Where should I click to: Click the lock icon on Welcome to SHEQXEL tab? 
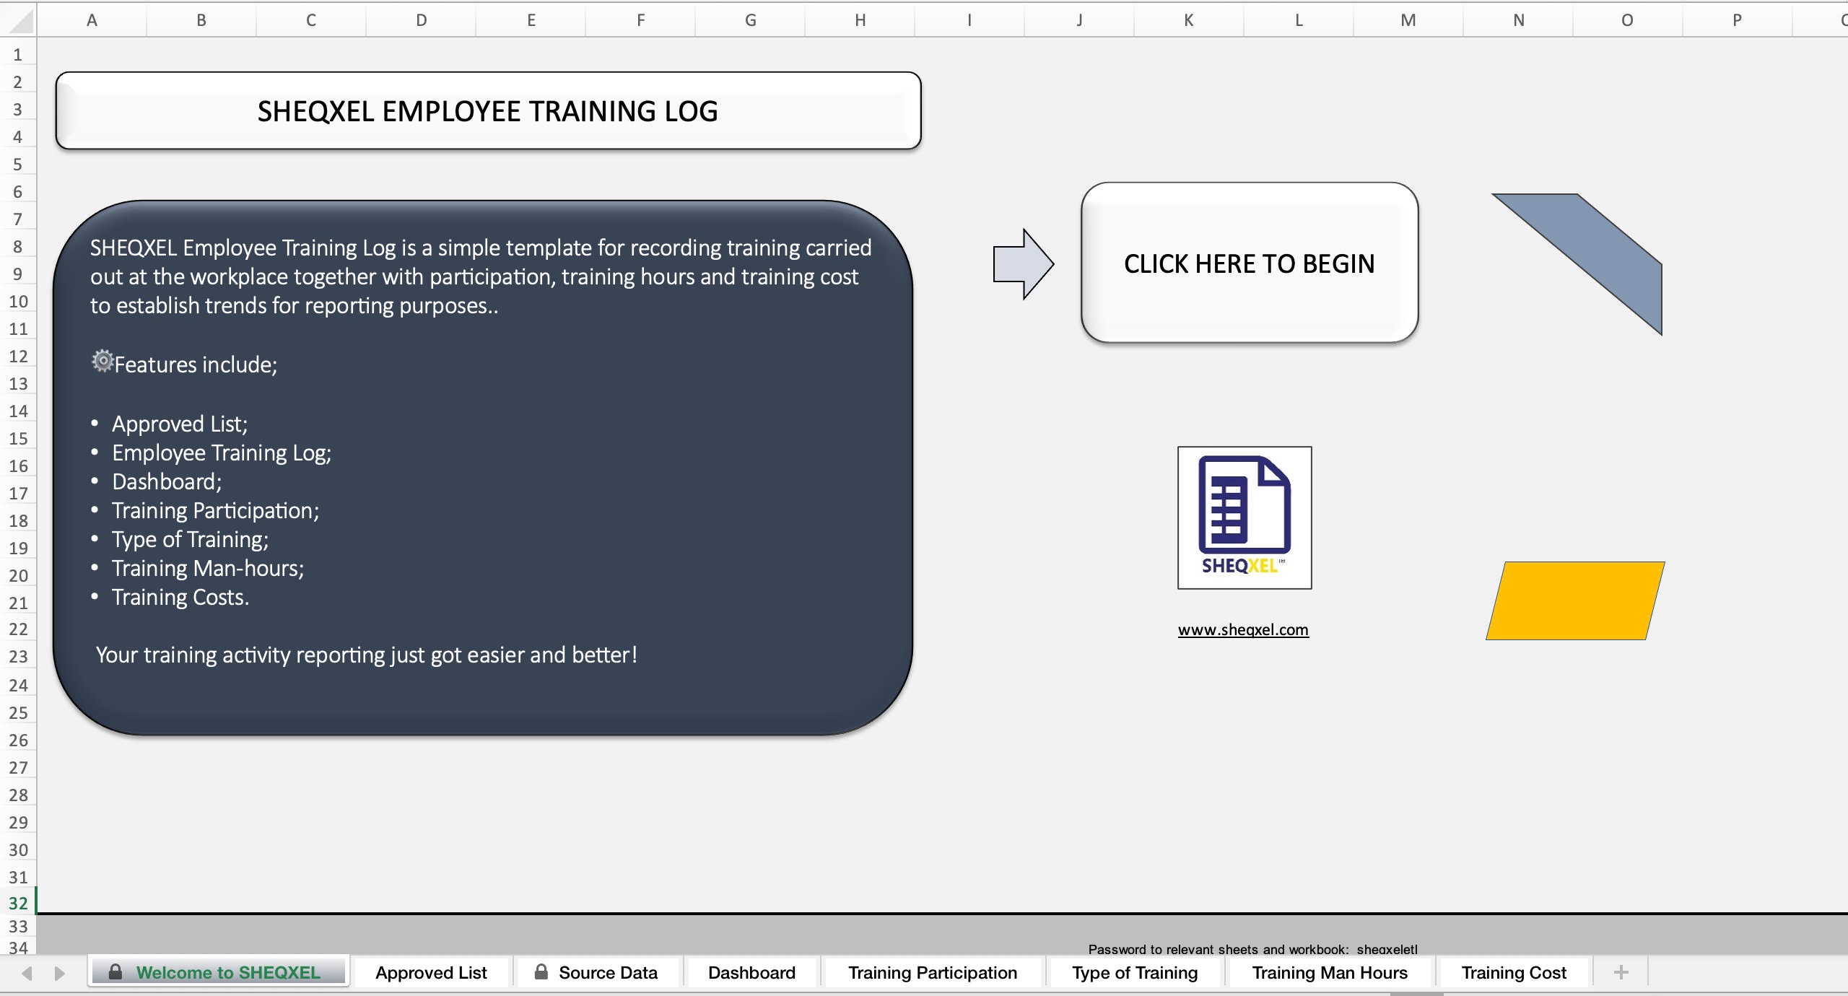tap(115, 972)
